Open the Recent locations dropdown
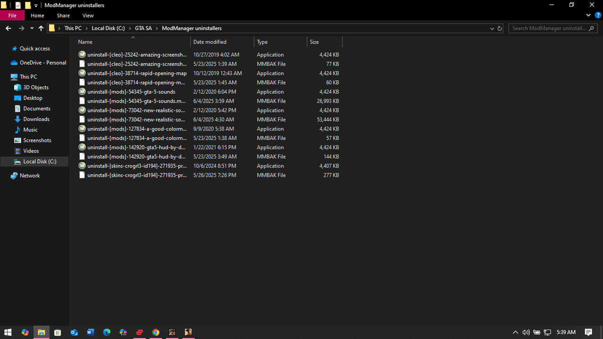This screenshot has height=339, width=603. (32, 28)
